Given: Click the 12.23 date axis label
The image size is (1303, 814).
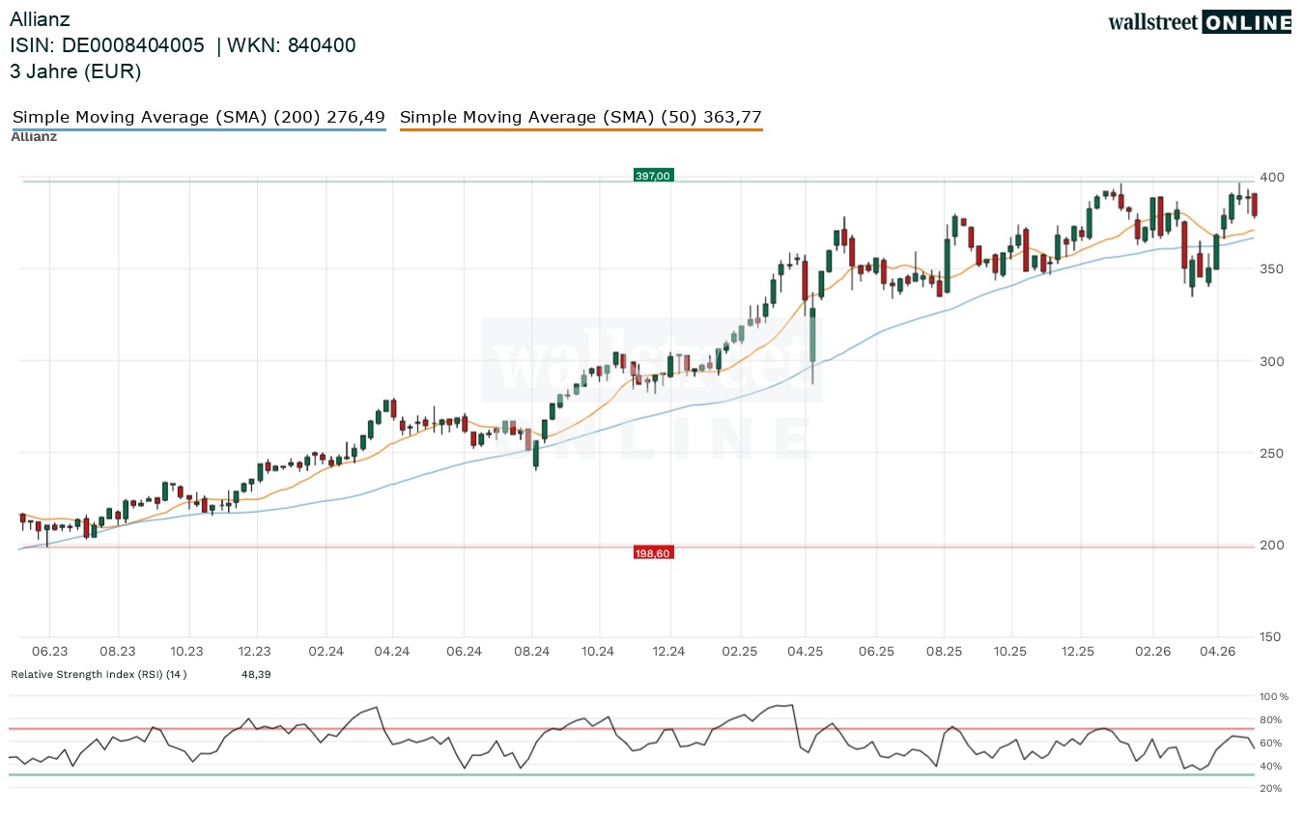Looking at the screenshot, I should click(255, 652).
